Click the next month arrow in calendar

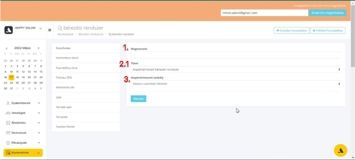point(39,48)
